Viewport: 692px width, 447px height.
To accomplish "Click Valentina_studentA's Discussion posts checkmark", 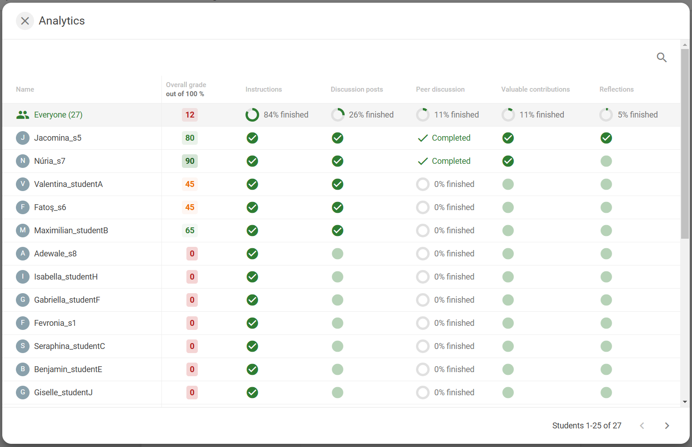I will pos(337,184).
